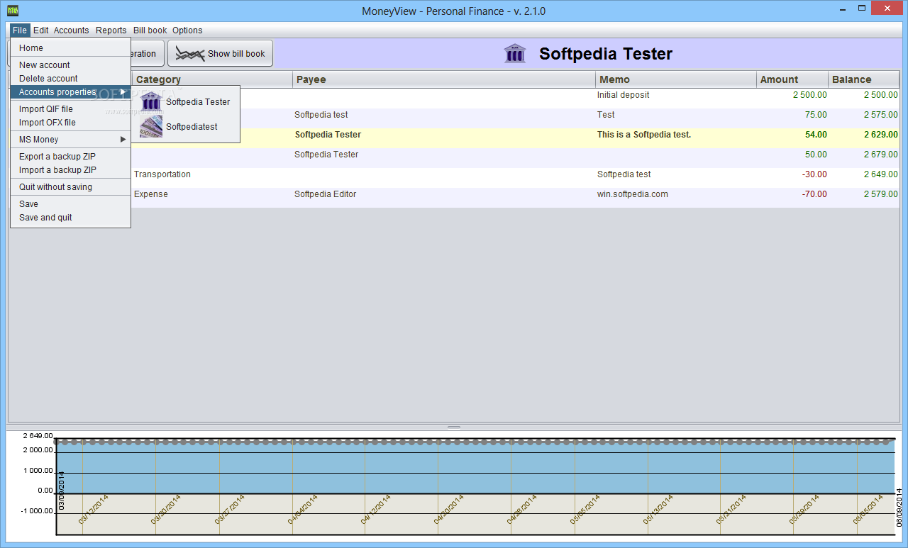Click the split pane divider handle above the chart
The height and width of the screenshot is (548, 908).
click(454, 427)
